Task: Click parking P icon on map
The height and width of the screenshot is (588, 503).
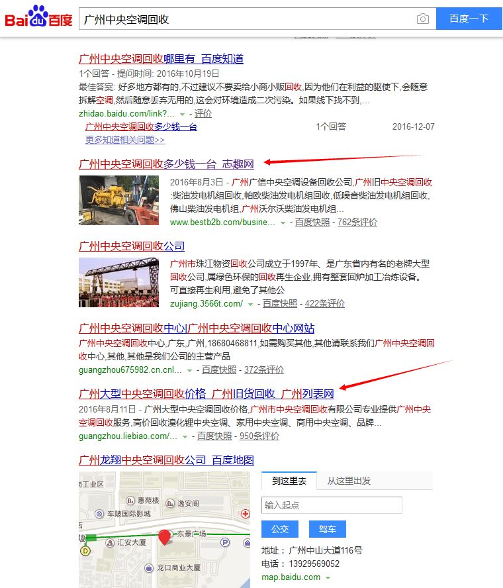Action: point(225,542)
